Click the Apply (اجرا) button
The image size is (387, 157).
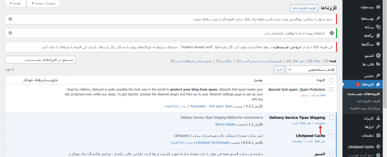280,70
